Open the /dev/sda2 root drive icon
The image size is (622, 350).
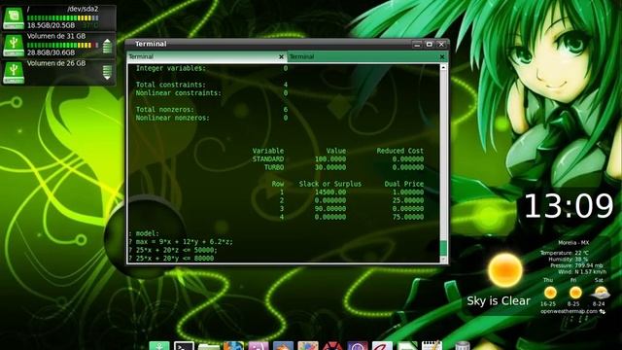click(x=14, y=18)
